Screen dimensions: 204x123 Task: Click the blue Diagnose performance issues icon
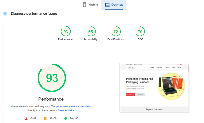(5, 14)
